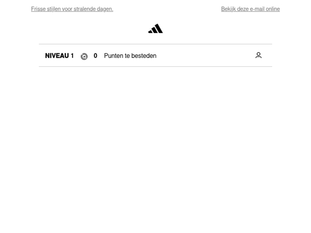Viewport: 311px width, 233px height.
Task: Click the word 'online' in the top link
Action: tap(273, 9)
